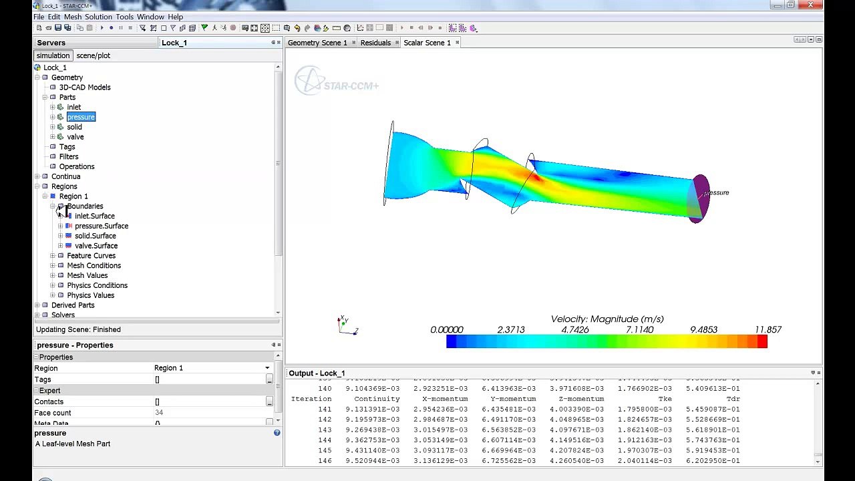This screenshot has width=855, height=481.
Task: Select the Lock_1 tab in Servers panel
Action: (x=174, y=43)
